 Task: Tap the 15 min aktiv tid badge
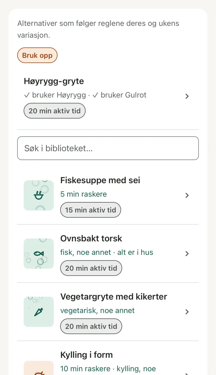click(91, 210)
